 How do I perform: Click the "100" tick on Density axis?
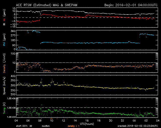pos(13,53)
